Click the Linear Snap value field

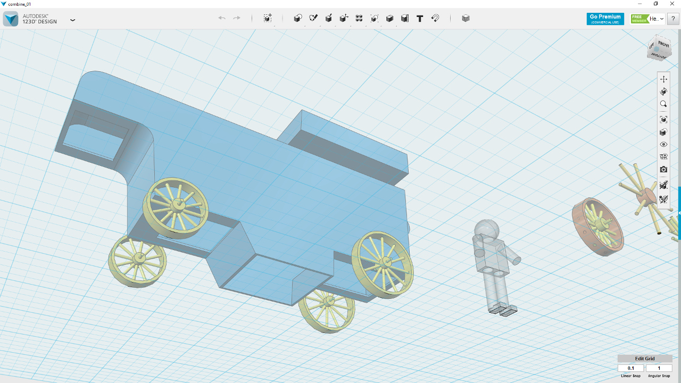[631, 368]
